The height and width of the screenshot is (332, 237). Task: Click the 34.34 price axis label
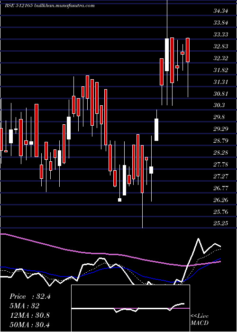pyautogui.click(x=221, y=11)
